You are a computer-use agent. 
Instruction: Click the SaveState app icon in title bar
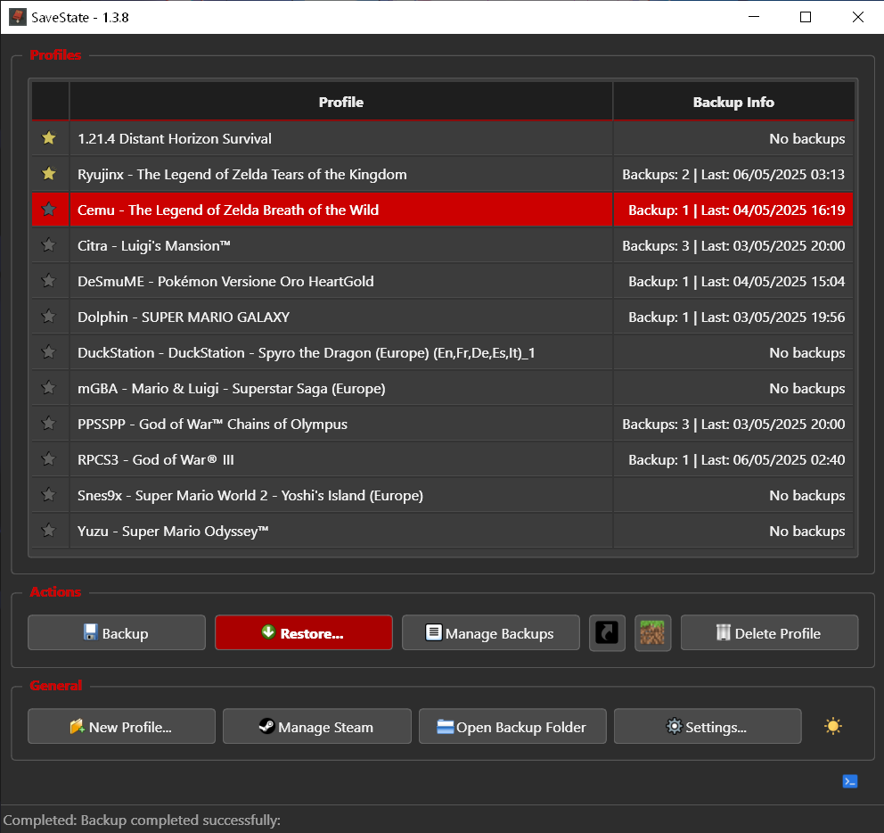[x=17, y=17]
